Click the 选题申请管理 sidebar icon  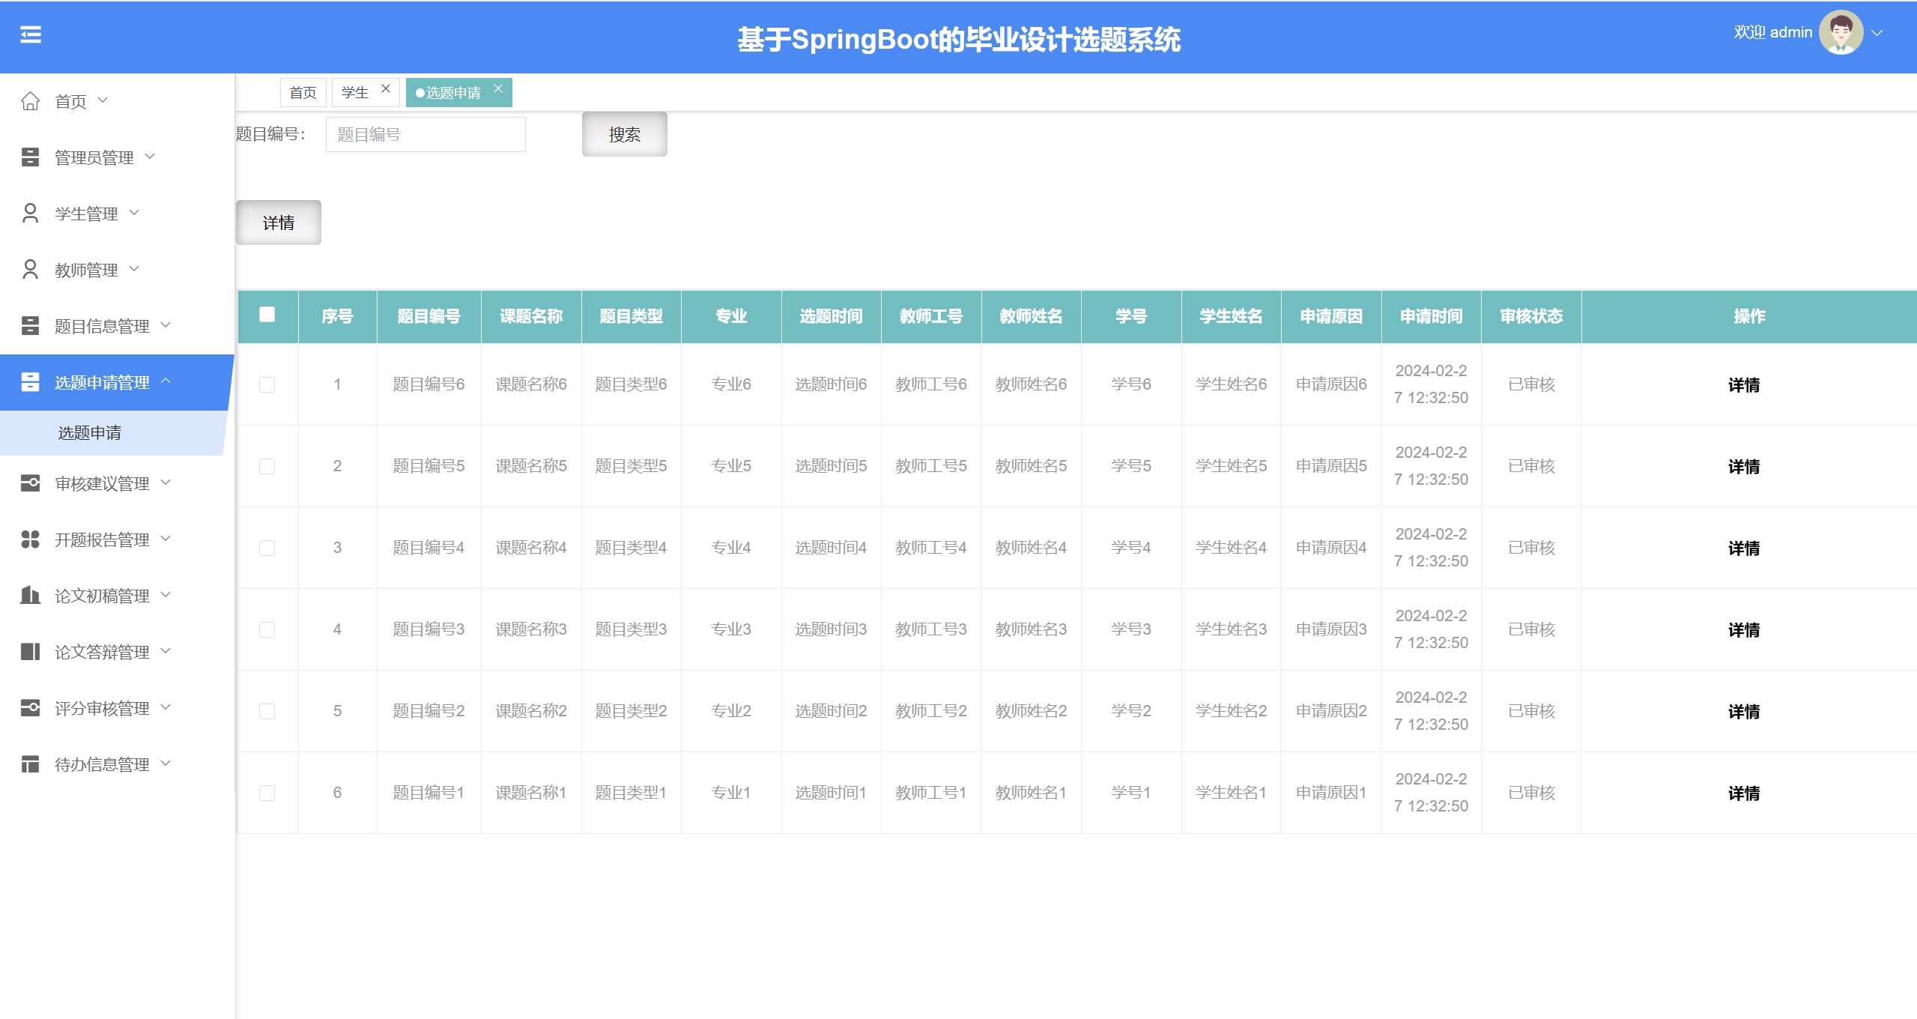30,382
